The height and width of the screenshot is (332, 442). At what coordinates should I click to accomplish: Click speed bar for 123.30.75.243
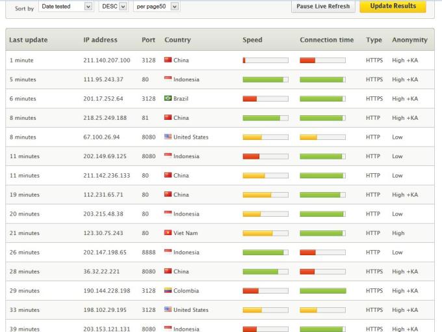click(x=266, y=233)
